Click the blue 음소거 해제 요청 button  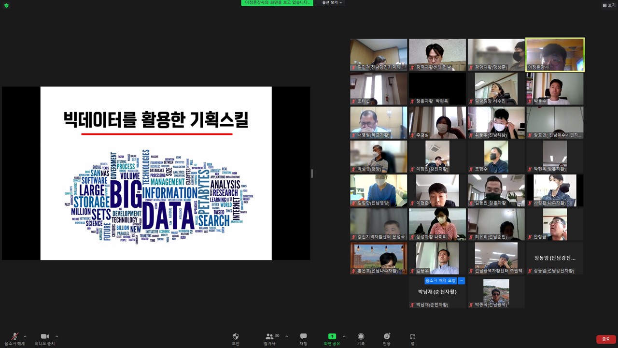pos(440,281)
